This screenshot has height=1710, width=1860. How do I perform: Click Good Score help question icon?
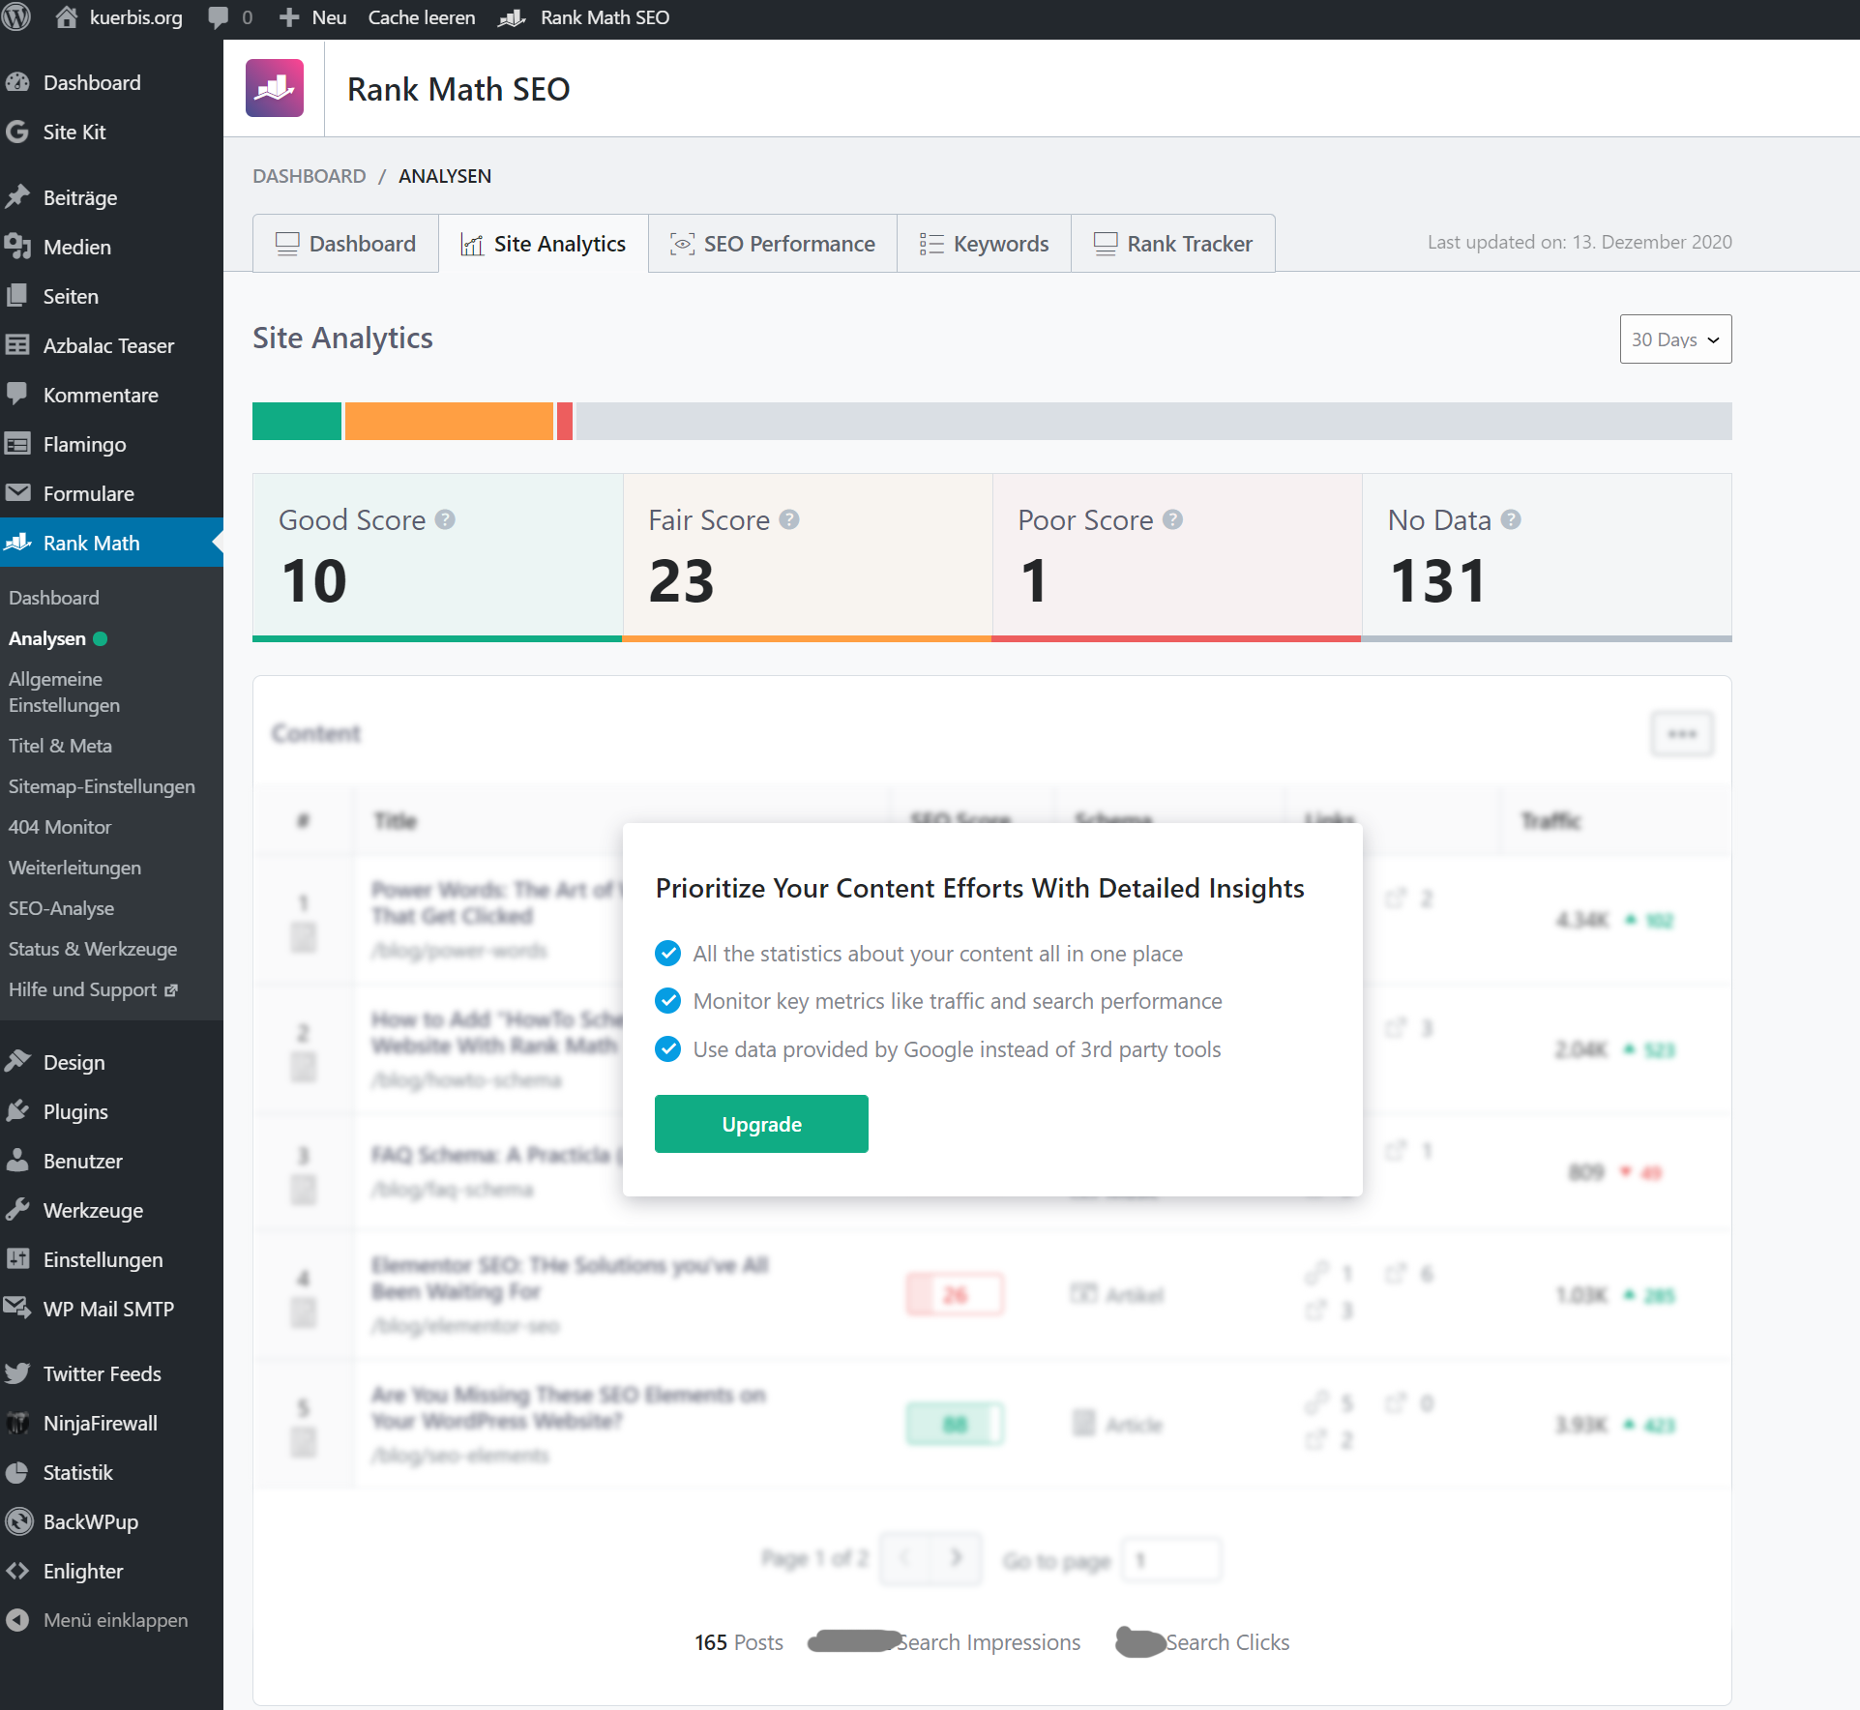(x=445, y=519)
